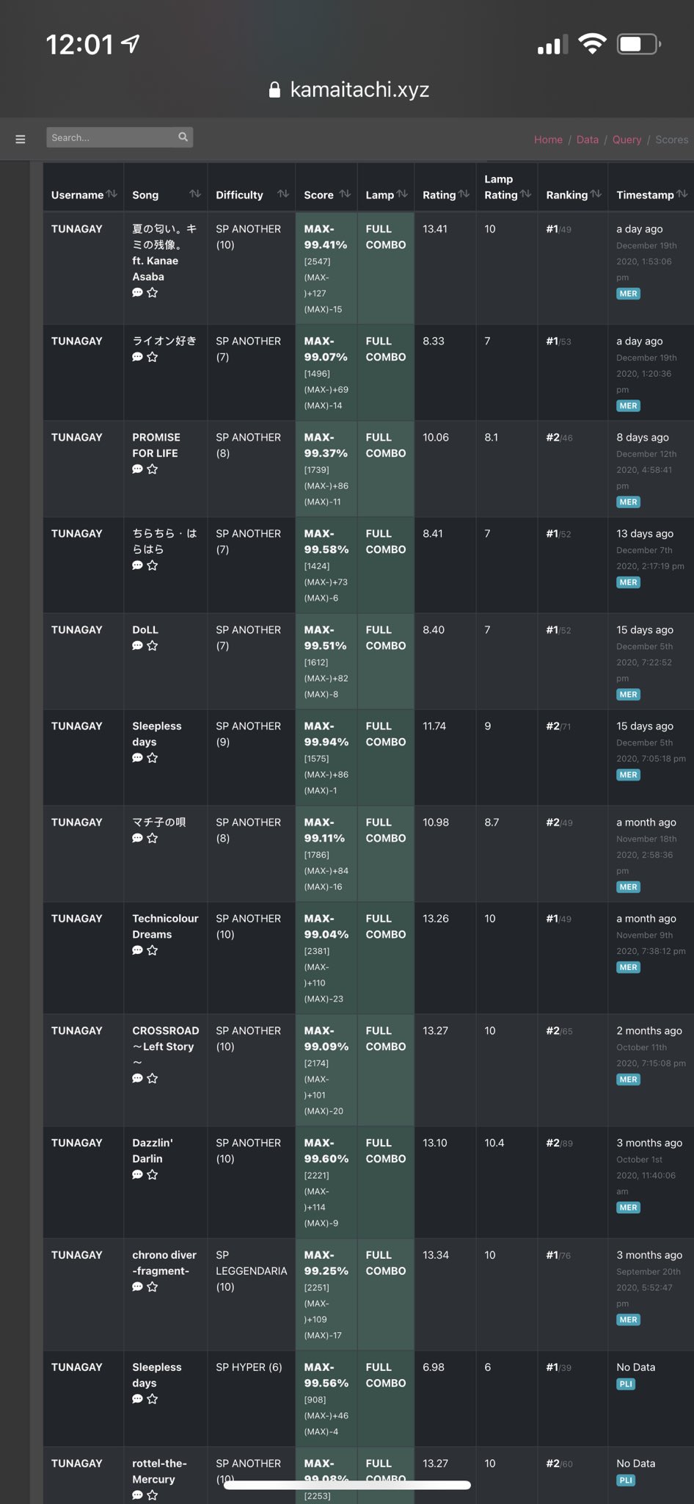Open the hamburger sidebar menu
The image size is (694, 1504).
click(21, 139)
